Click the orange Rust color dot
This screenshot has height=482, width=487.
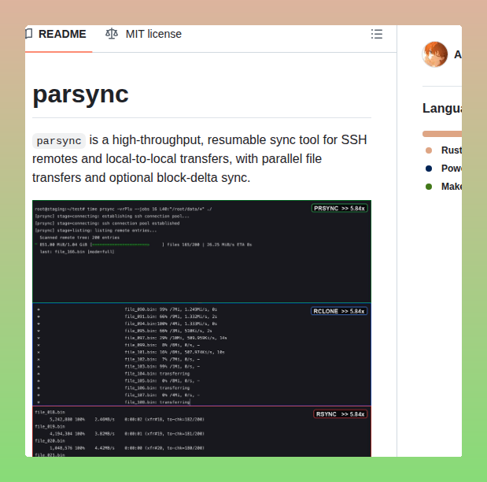click(429, 150)
